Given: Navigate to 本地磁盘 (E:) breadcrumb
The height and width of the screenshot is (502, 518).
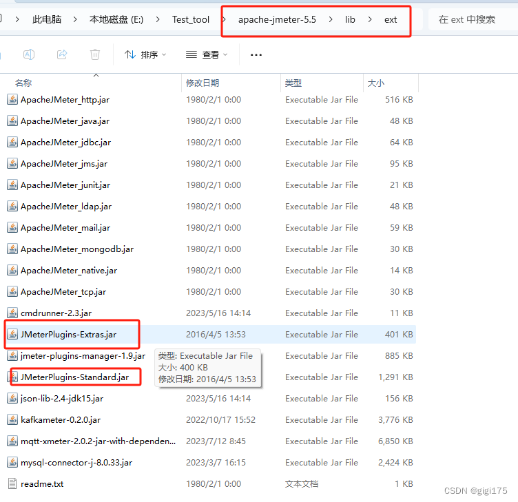Looking at the screenshot, I should click(116, 20).
